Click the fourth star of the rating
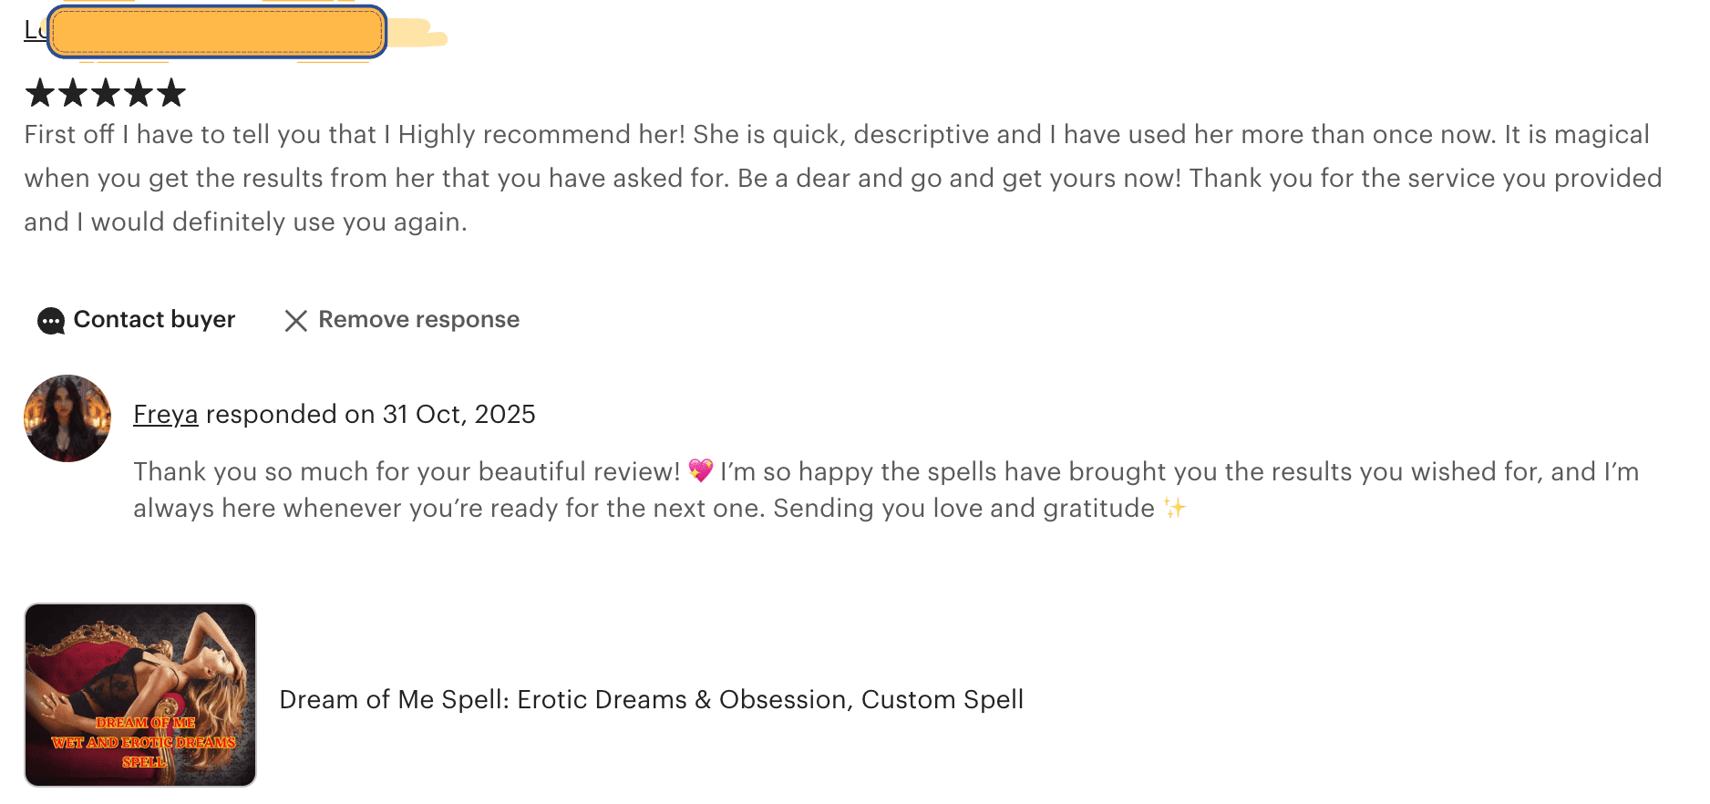This screenshot has width=1710, height=804. 139,92
